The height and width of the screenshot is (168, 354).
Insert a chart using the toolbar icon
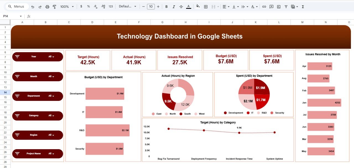[279, 6]
